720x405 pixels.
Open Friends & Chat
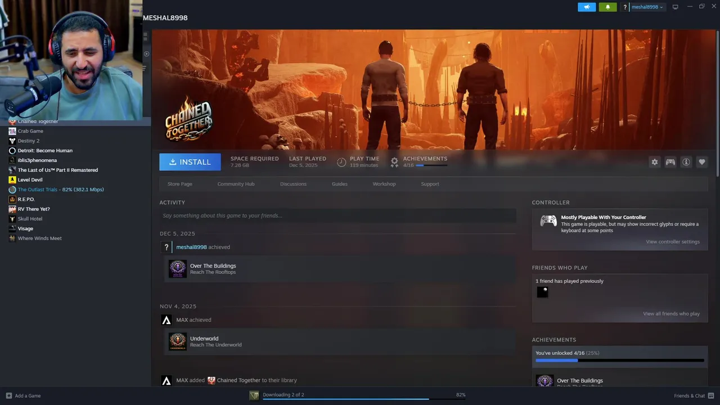pos(694,396)
